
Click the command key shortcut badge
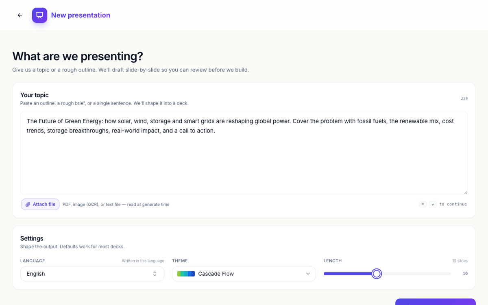click(423, 204)
